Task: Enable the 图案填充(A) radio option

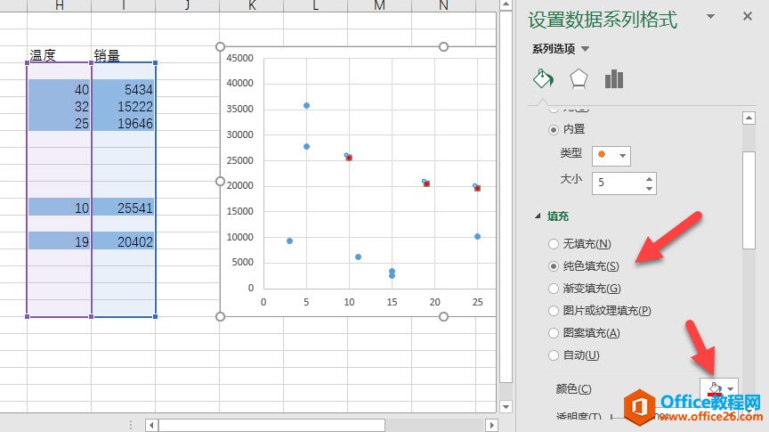Action: point(554,333)
